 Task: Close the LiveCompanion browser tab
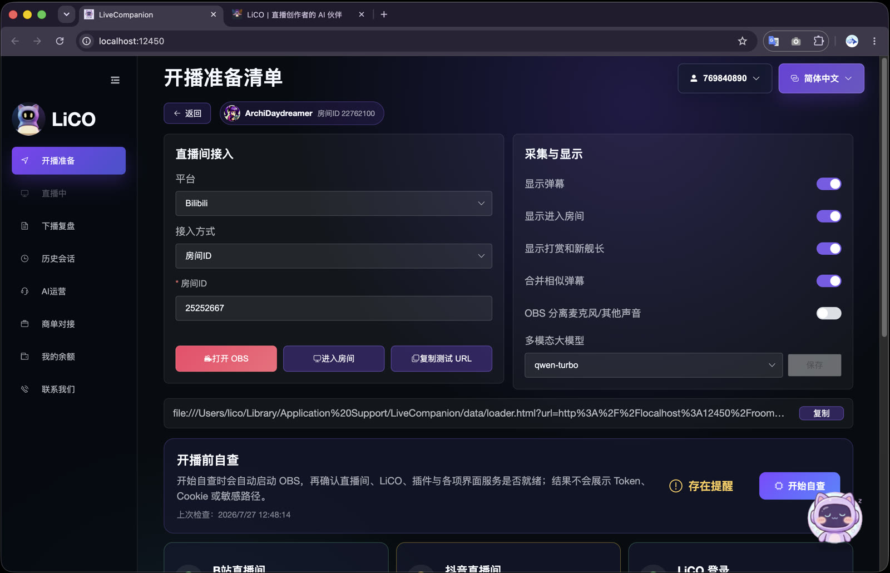[214, 14]
